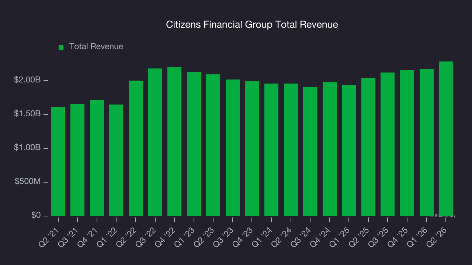Select the revenue bar for Q2 '26

pos(446,139)
